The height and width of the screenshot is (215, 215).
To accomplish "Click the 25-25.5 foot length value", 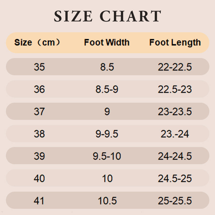I will [x=175, y=201].
